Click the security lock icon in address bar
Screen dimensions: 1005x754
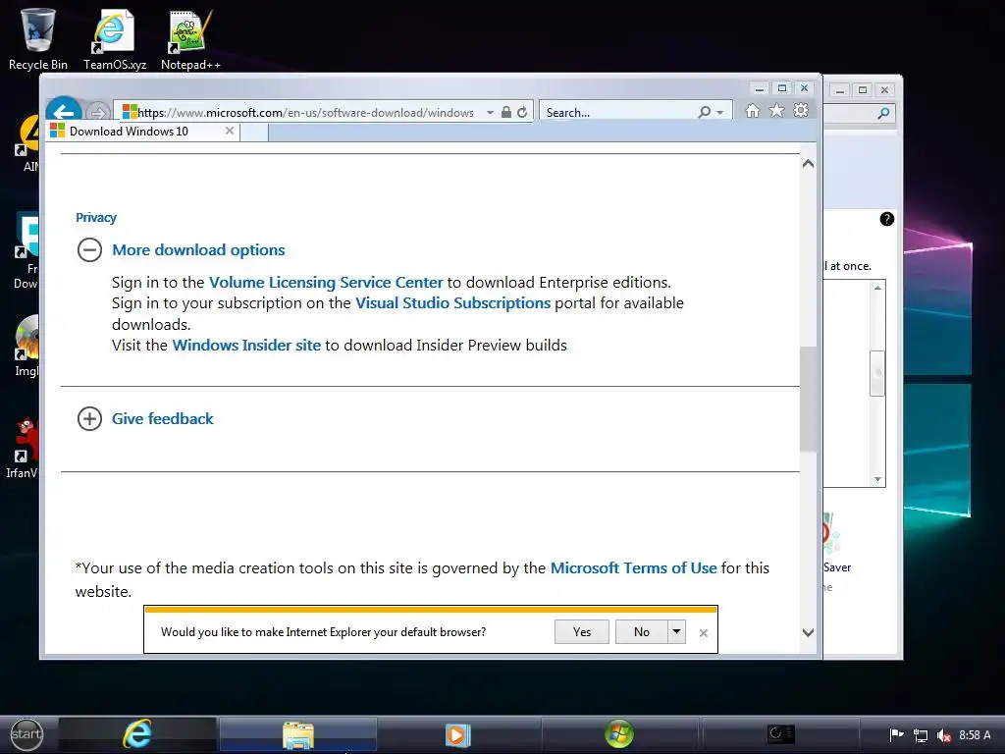click(x=505, y=112)
